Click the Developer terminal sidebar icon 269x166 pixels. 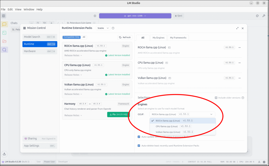[4, 33]
